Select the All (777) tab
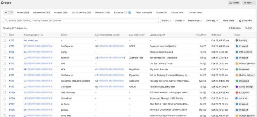This screenshot has height=117, width=257. coord(8,13)
